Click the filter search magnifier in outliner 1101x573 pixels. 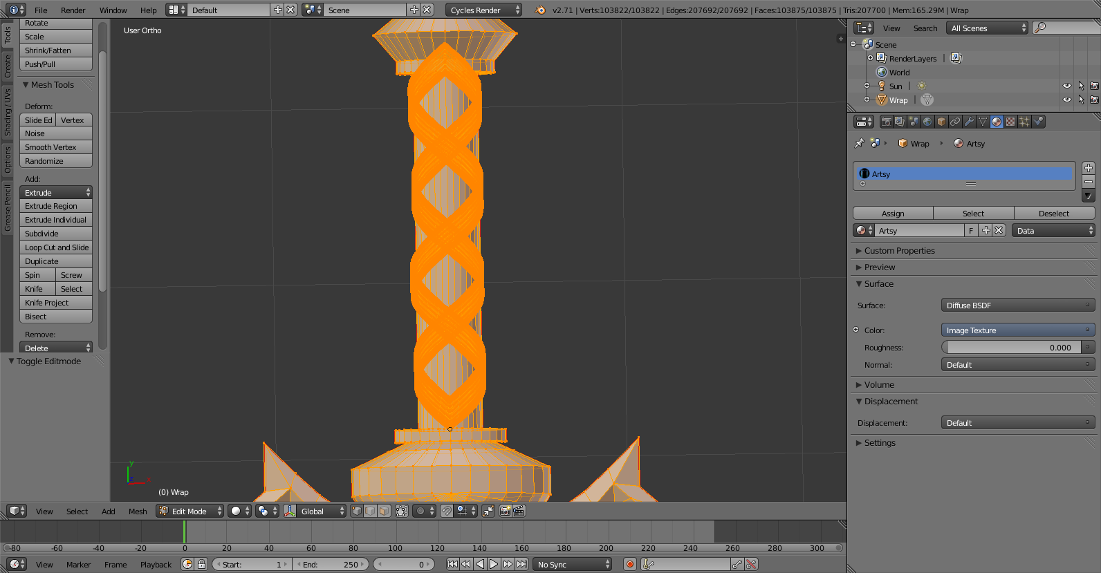1040,28
